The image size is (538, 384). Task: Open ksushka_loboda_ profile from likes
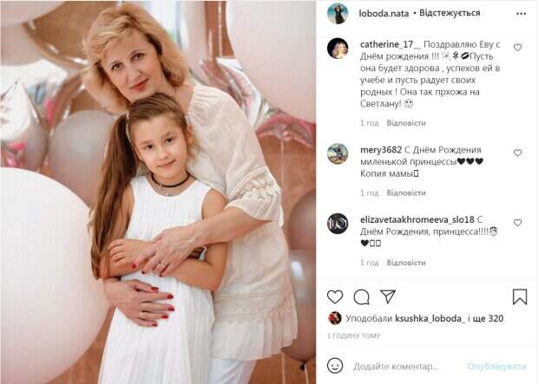tap(430, 318)
